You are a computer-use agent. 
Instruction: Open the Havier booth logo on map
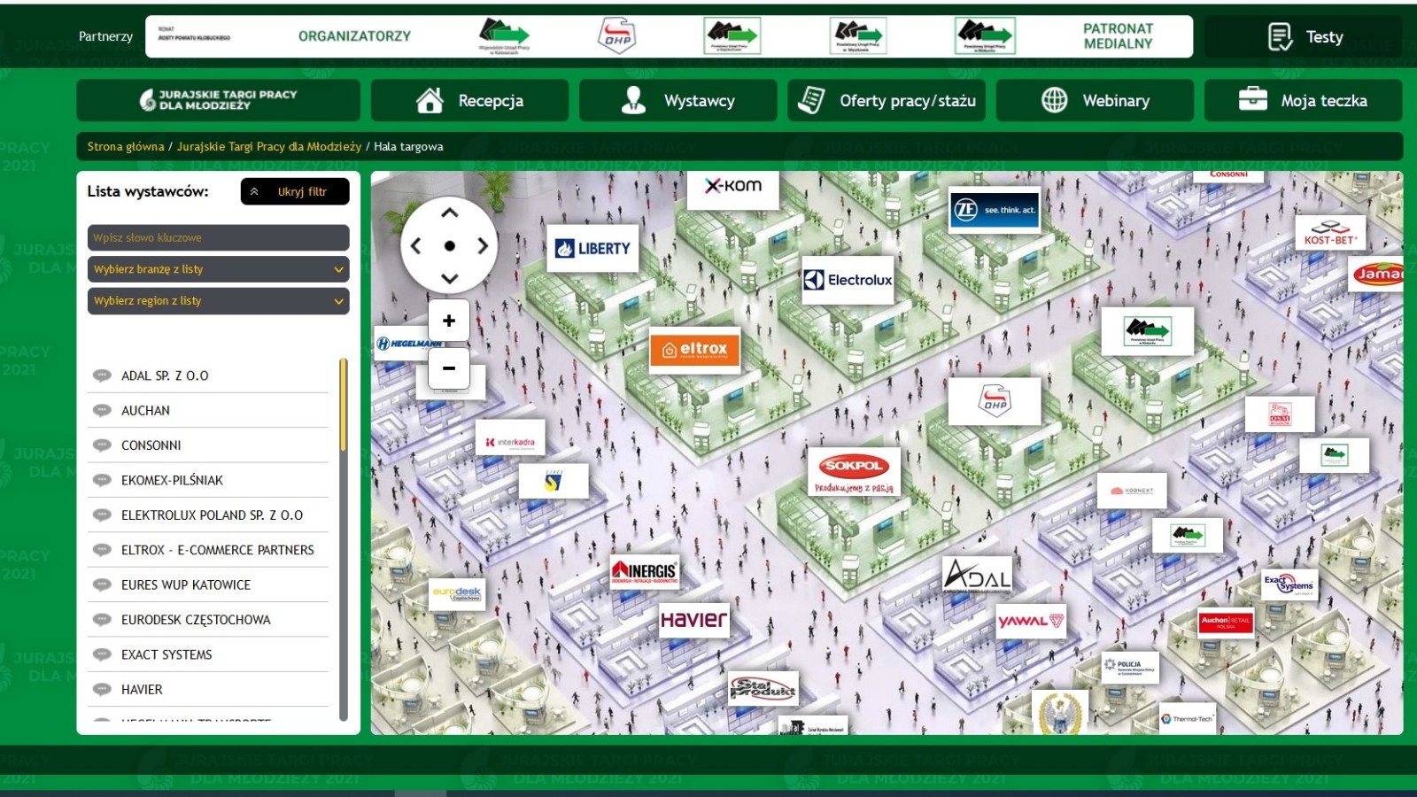click(695, 620)
